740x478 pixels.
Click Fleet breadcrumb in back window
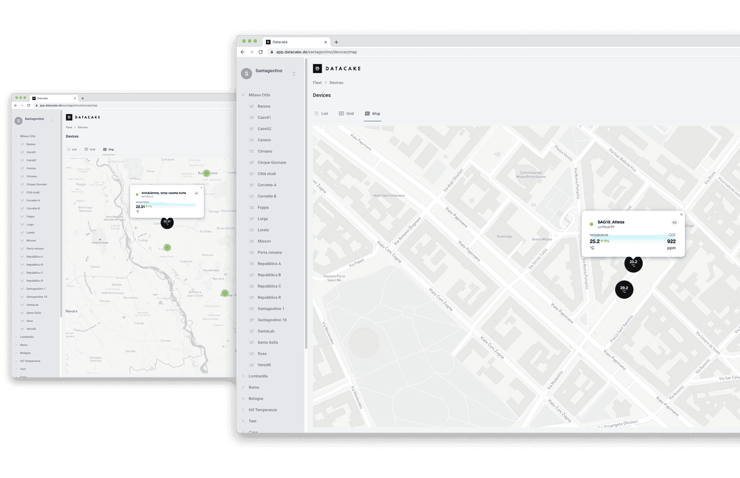tap(69, 127)
